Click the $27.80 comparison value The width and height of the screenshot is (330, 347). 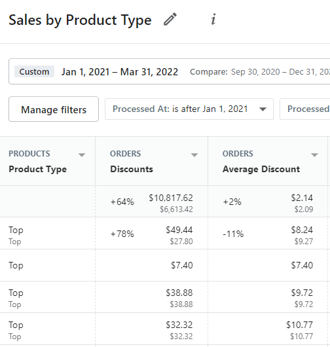click(181, 241)
